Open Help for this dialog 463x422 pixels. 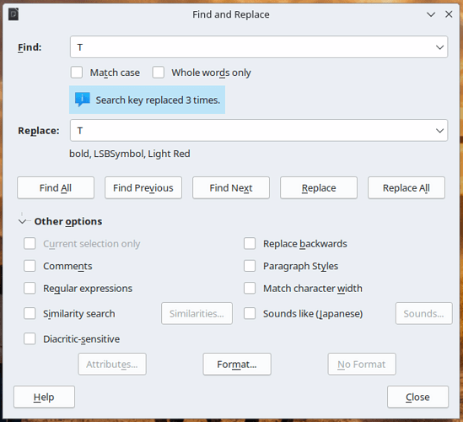coord(44,397)
